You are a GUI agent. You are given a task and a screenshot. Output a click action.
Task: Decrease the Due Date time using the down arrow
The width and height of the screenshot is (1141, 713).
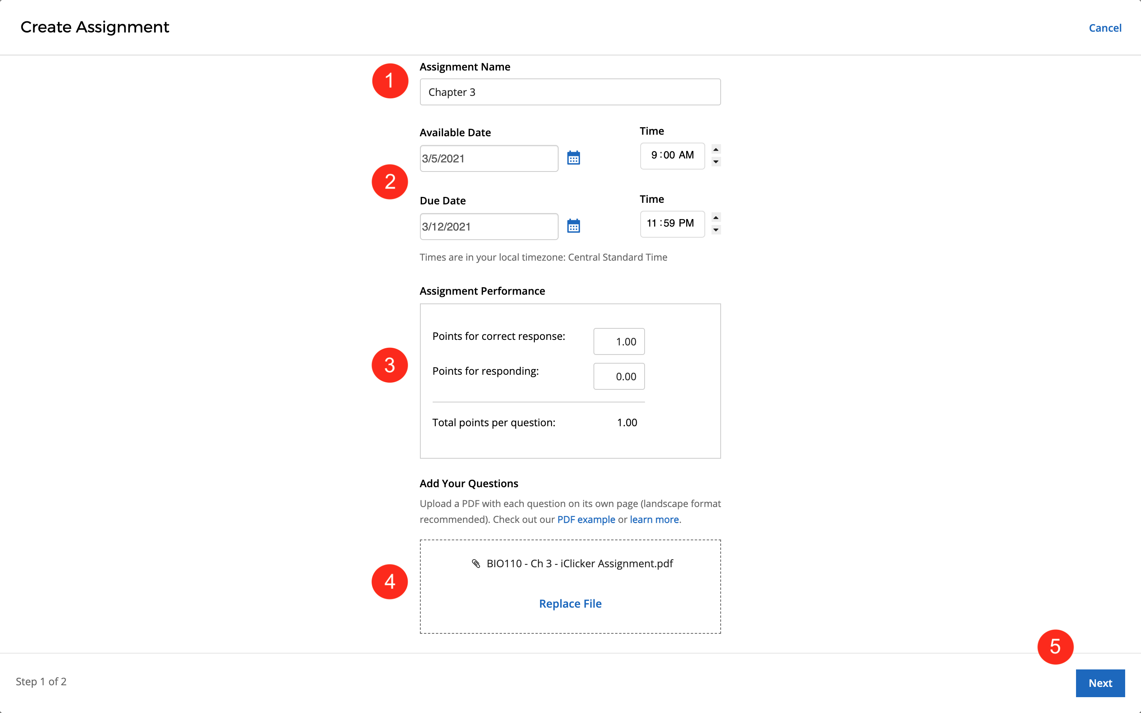click(x=715, y=231)
